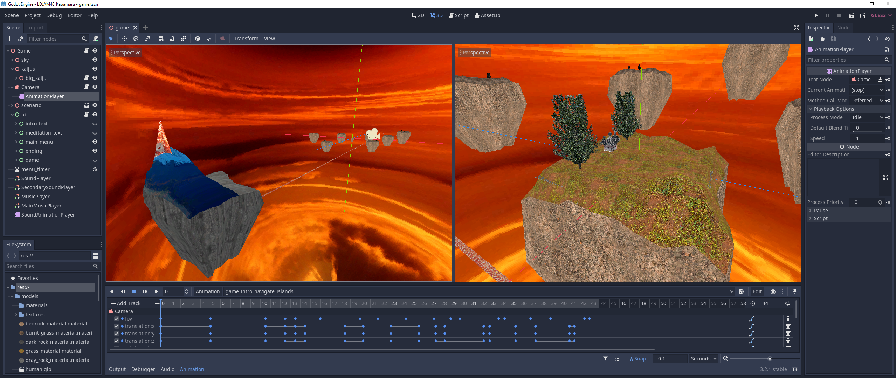Expand the scenario node
The width and height of the screenshot is (896, 378).
click(x=12, y=105)
